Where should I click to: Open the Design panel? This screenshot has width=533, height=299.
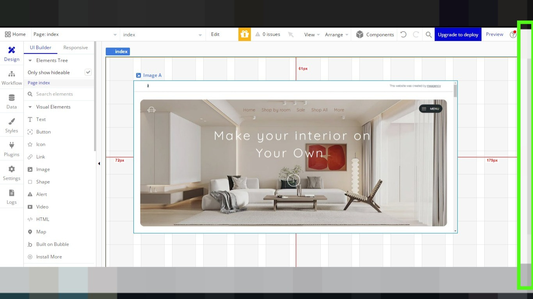[x=12, y=54]
